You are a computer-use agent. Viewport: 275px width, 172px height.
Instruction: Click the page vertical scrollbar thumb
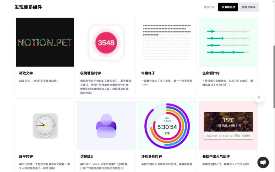pos(274,77)
